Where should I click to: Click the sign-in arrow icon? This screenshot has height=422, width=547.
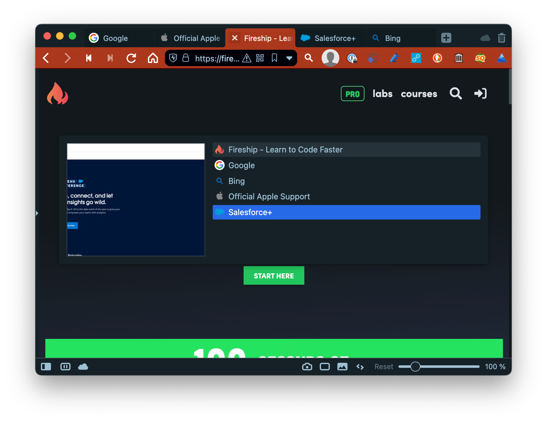[x=481, y=94]
